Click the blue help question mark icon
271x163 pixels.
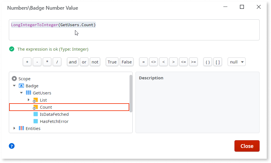[12, 146]
